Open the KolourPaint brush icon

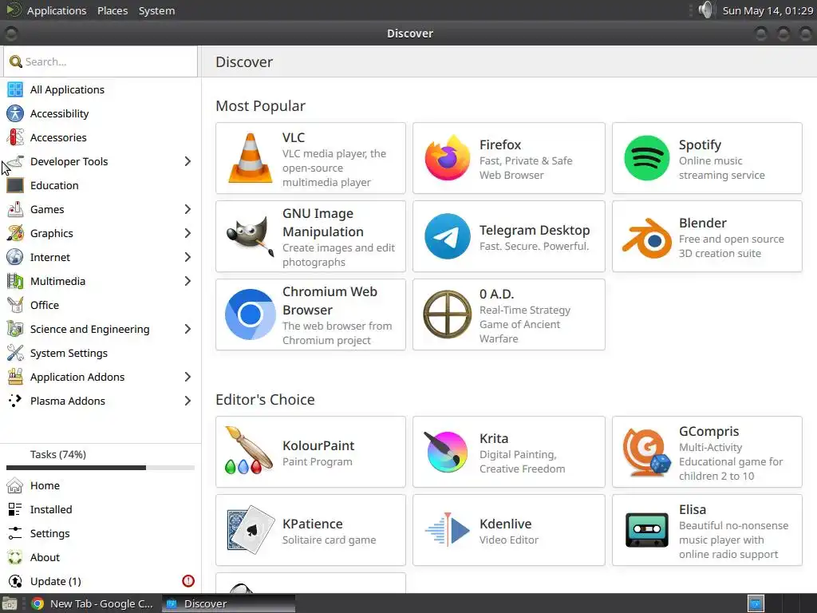coord(250,450)
